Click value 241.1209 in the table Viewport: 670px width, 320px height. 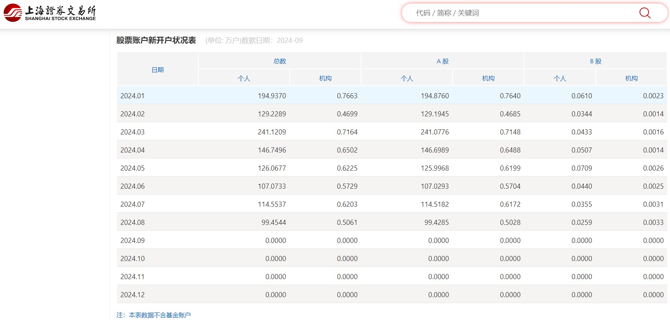click(x=272, y=132)
